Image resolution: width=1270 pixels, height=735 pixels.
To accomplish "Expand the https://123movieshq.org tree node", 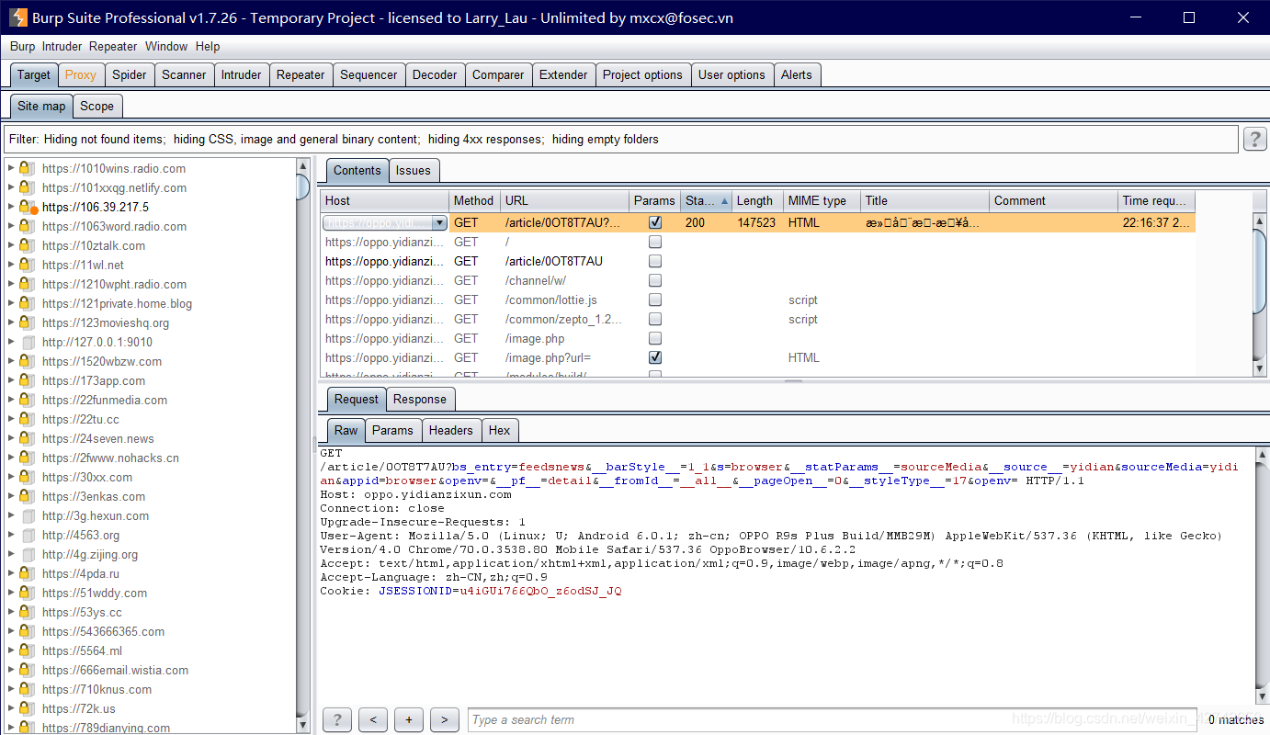I will click(x=11, y=322).
